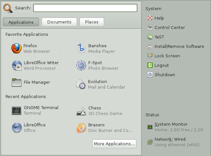Open GNOME Terminal icon
The width and height of the screenshot is (211, 156).
[x=16, y=111]
